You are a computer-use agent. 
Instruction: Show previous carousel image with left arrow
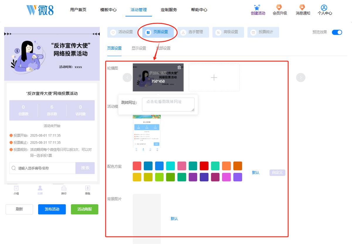coord(127,78)
